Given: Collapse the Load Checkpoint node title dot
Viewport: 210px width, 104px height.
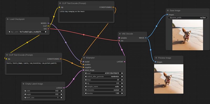Looking at the screenshot, I should [8, 19].
